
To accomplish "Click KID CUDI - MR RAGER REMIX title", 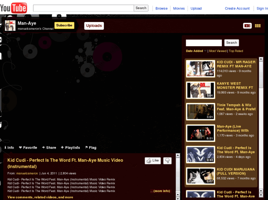I will tap(236, 64).
